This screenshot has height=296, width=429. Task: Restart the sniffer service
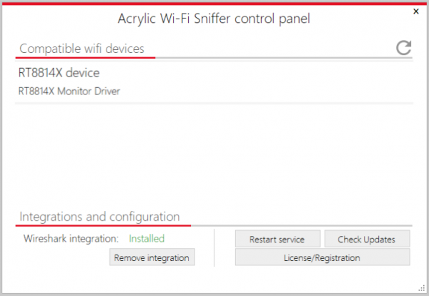[277, 239]
